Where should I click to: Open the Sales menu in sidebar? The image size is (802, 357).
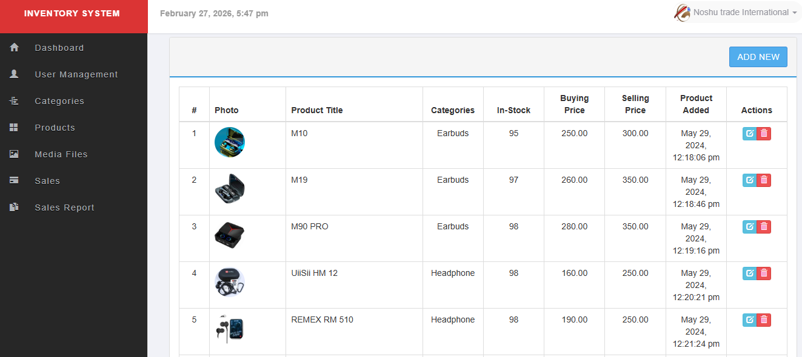pyautogui.click(x=47, y=181)
